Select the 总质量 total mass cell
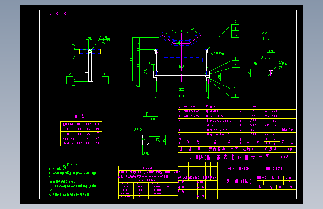 271,149
